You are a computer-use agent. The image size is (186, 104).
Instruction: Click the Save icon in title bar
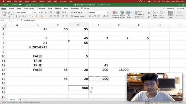(30, 5)
